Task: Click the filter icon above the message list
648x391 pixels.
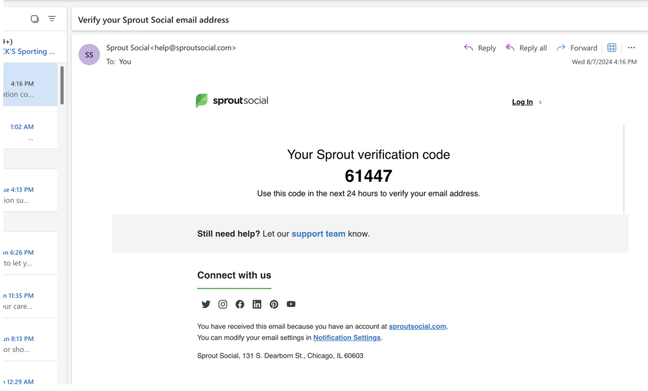Action: click(x=51, y=19)
